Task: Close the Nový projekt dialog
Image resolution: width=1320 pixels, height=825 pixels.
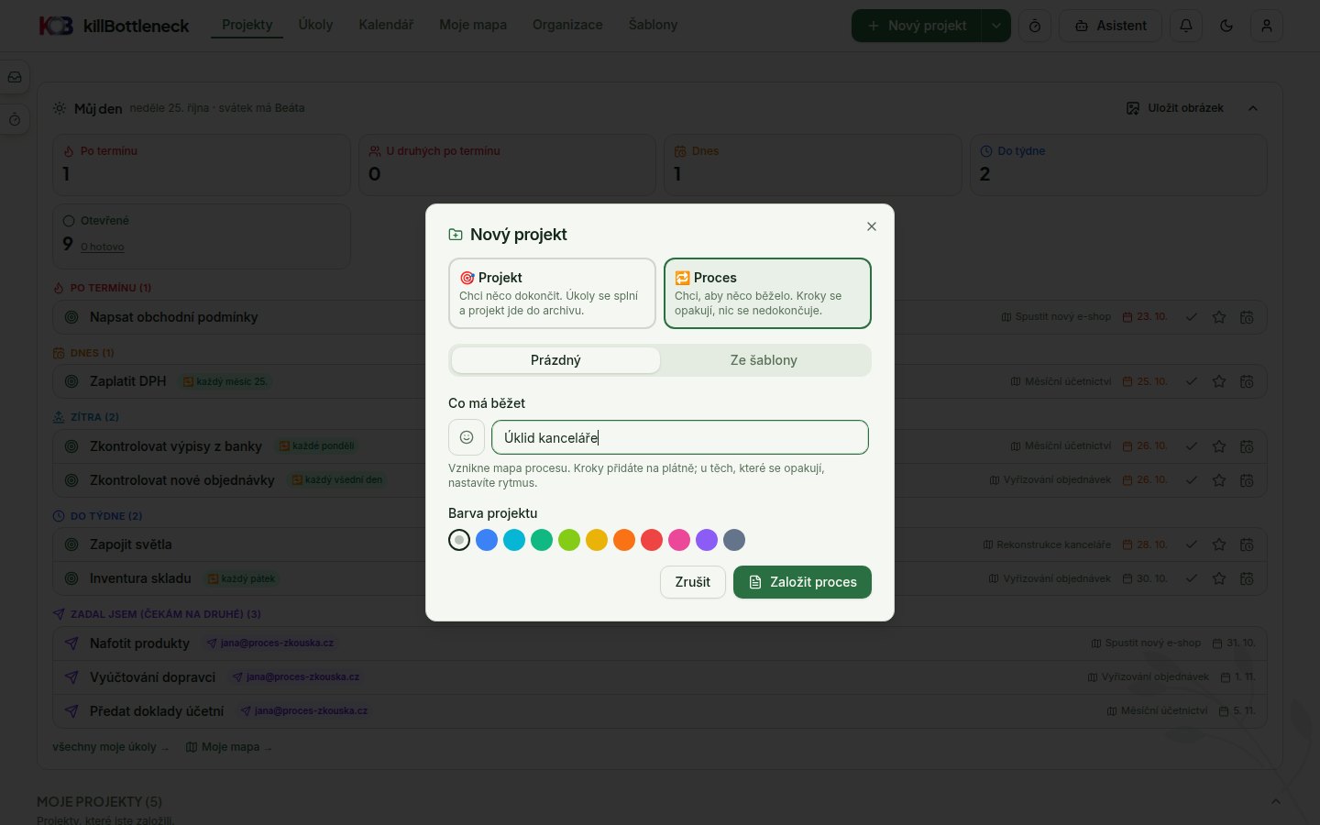Action: [872, 226]
